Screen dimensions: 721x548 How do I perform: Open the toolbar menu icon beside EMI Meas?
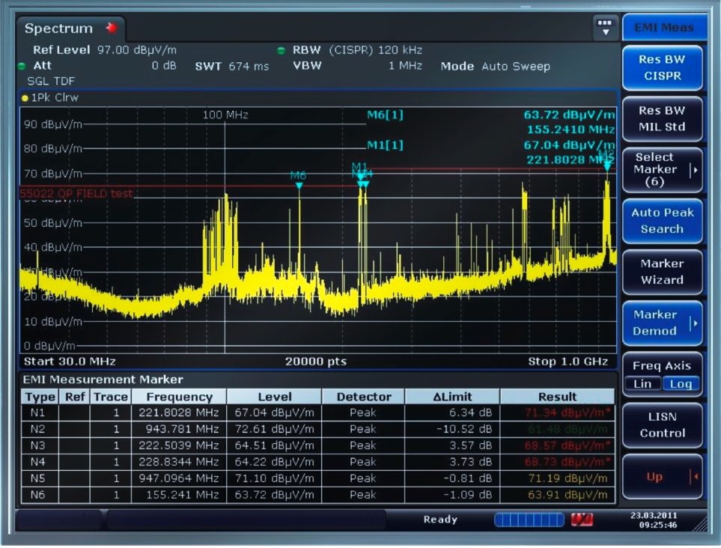605,28
